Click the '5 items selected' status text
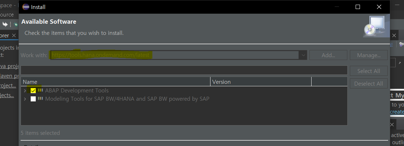 click(40, 133)
